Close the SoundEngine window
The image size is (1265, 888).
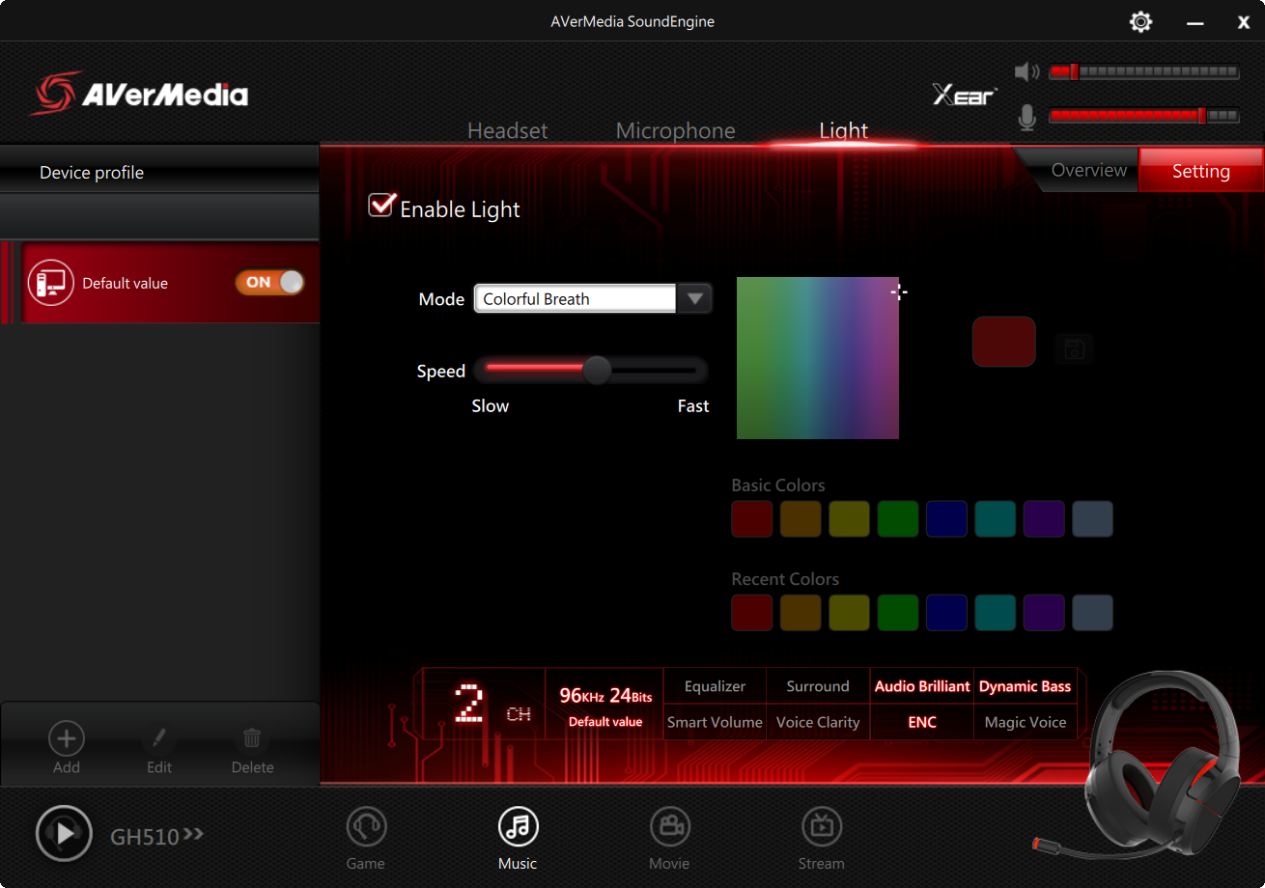point(1244,22)
